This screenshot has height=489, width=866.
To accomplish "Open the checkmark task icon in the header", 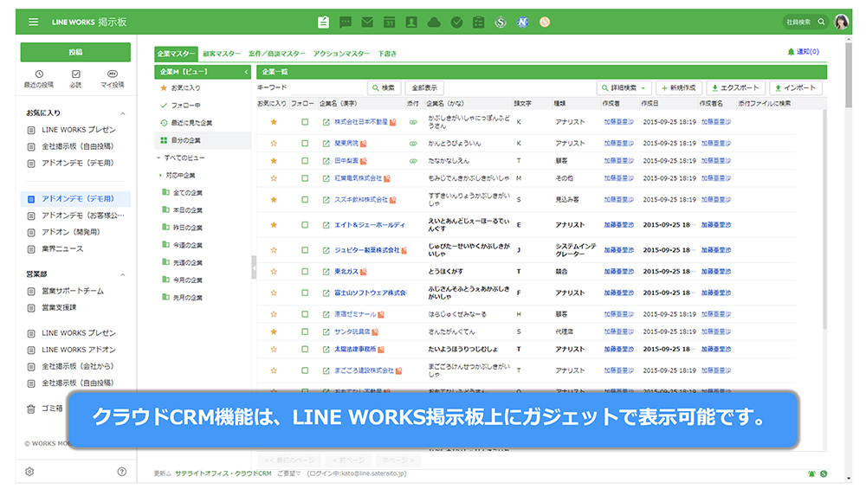I will click(456, 23).
